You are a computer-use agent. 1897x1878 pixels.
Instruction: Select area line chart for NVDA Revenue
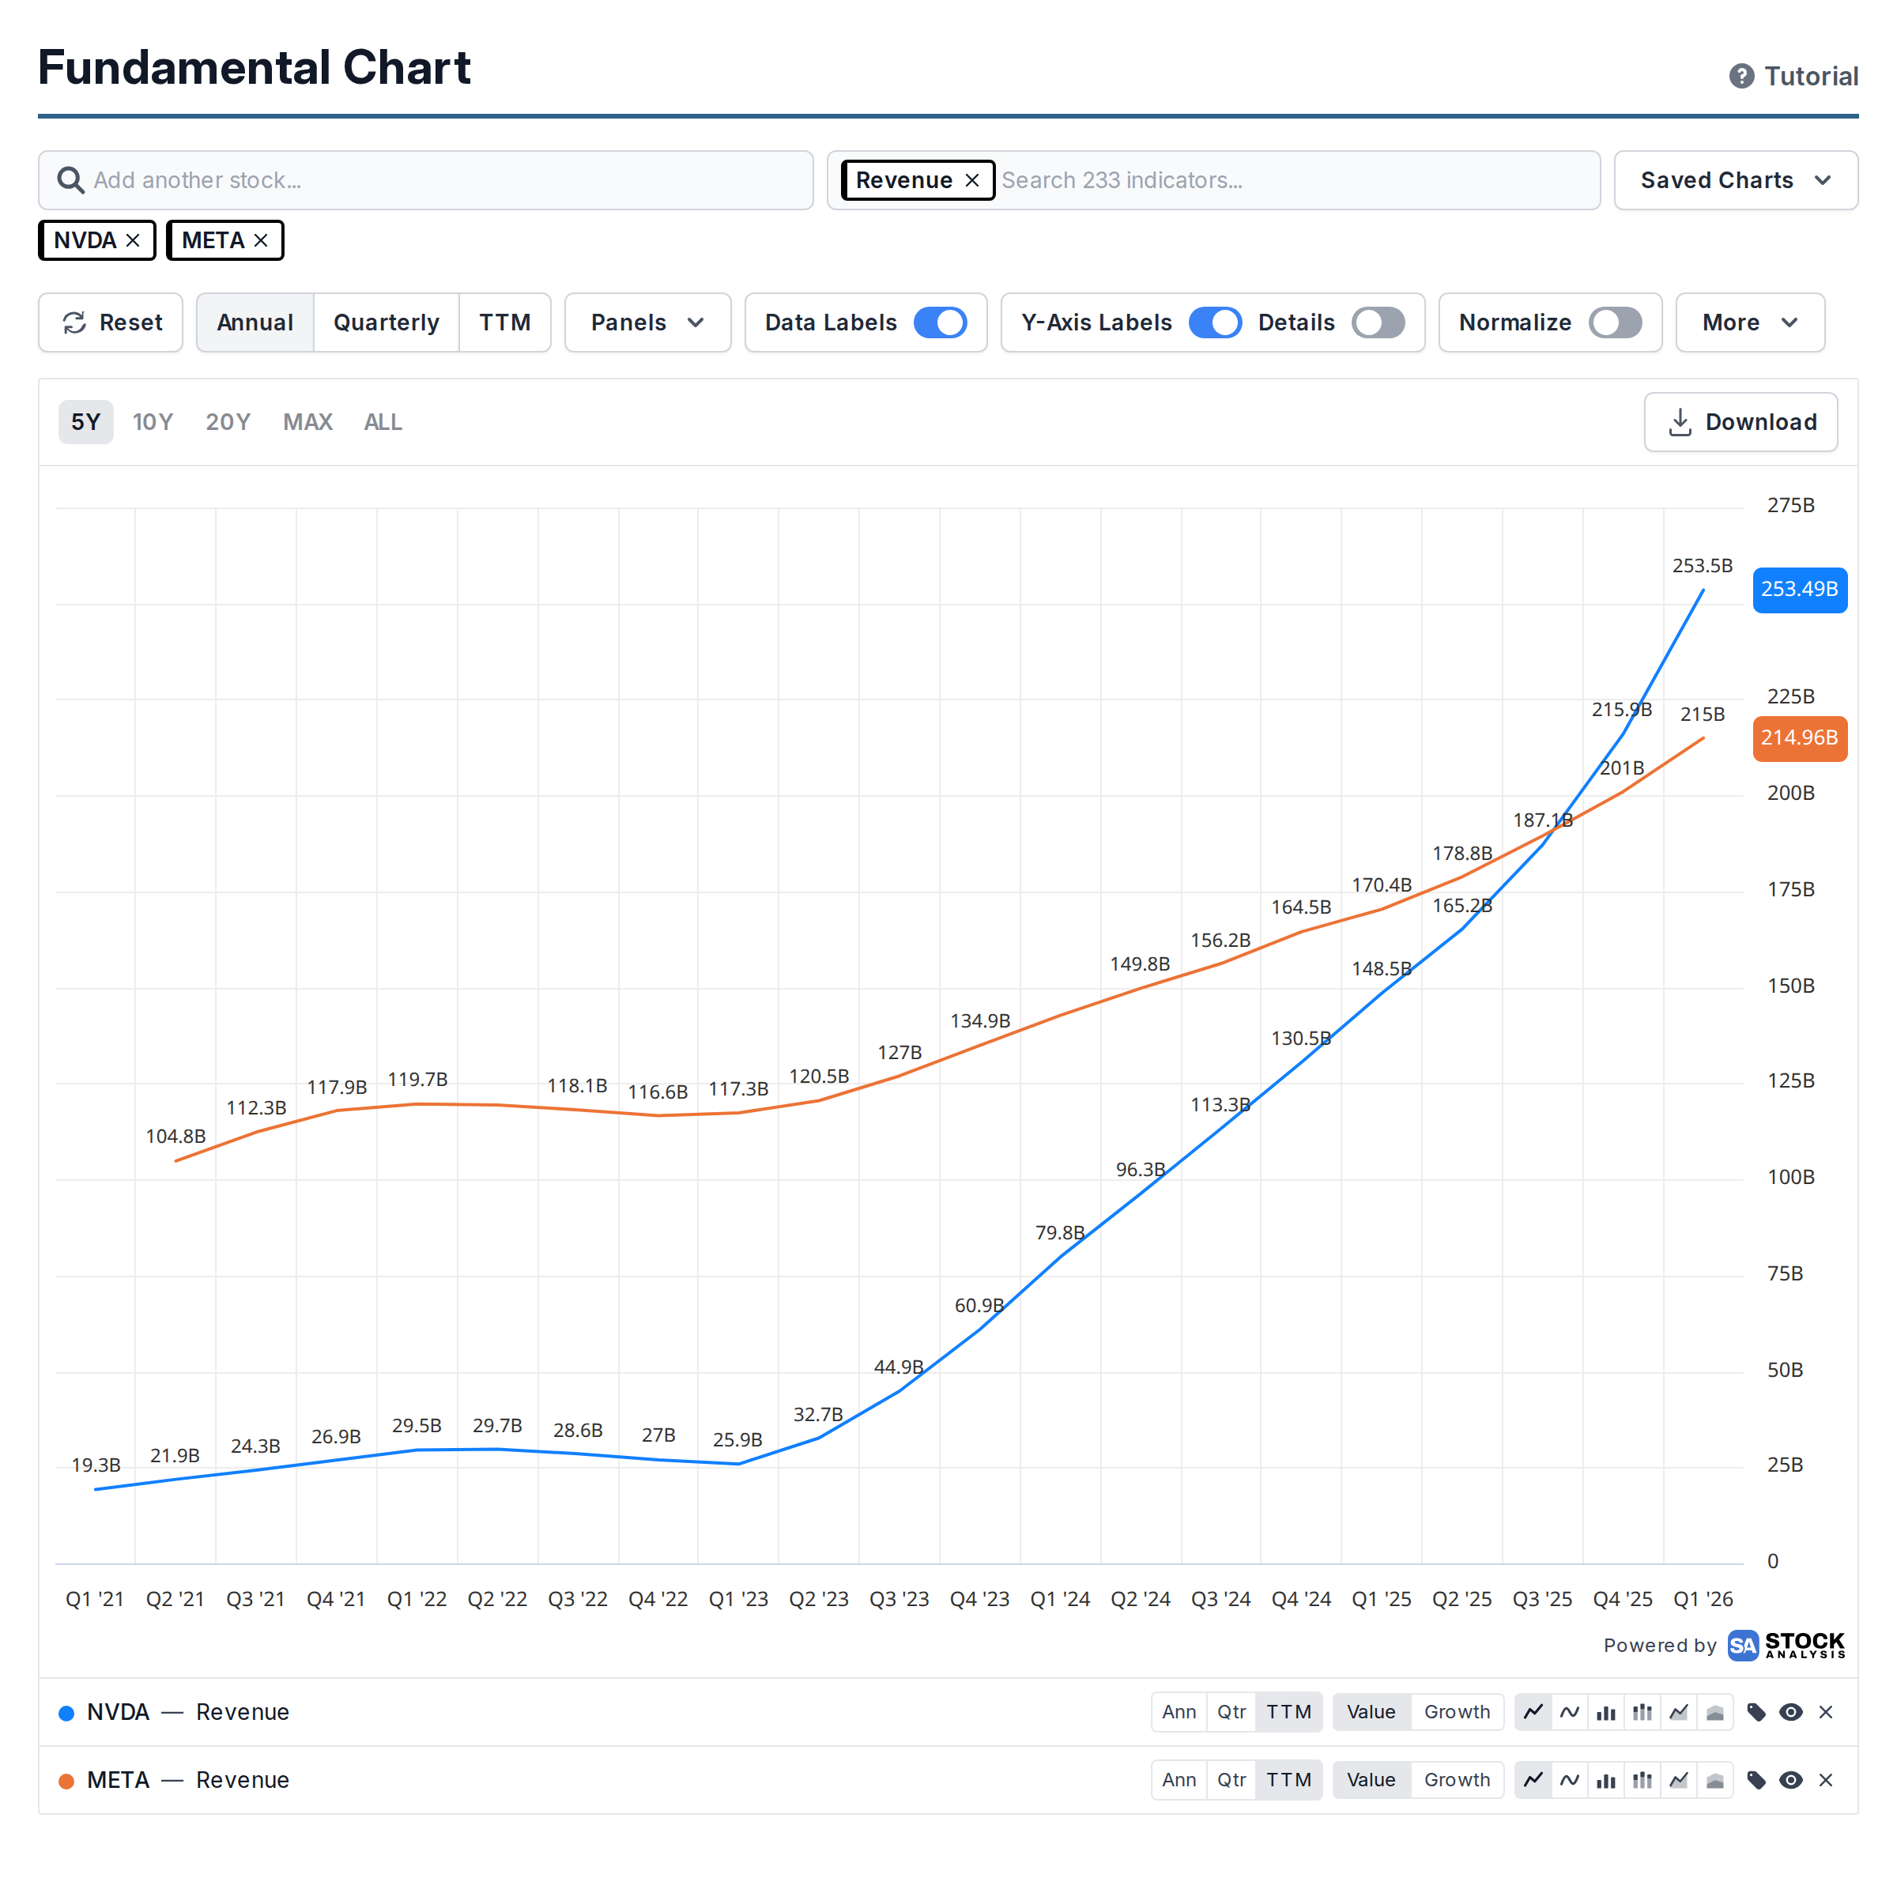coord(1678,1712)
